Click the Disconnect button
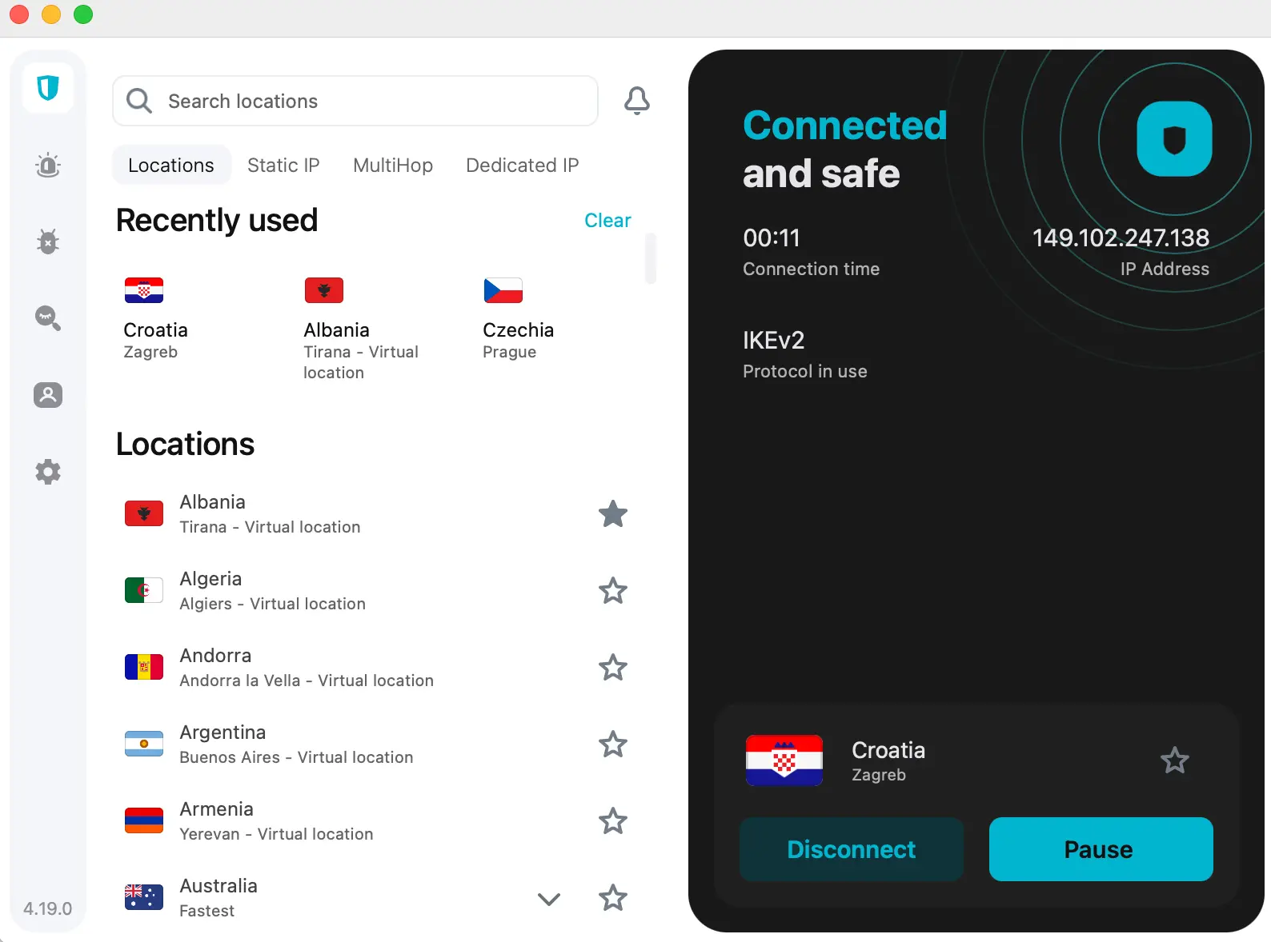Viewport: 1271px width, 942px height. 852,849
